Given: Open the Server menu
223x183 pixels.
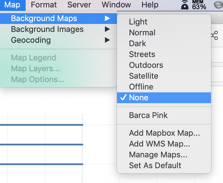Looking at the screenshot, I should (79, 5).
